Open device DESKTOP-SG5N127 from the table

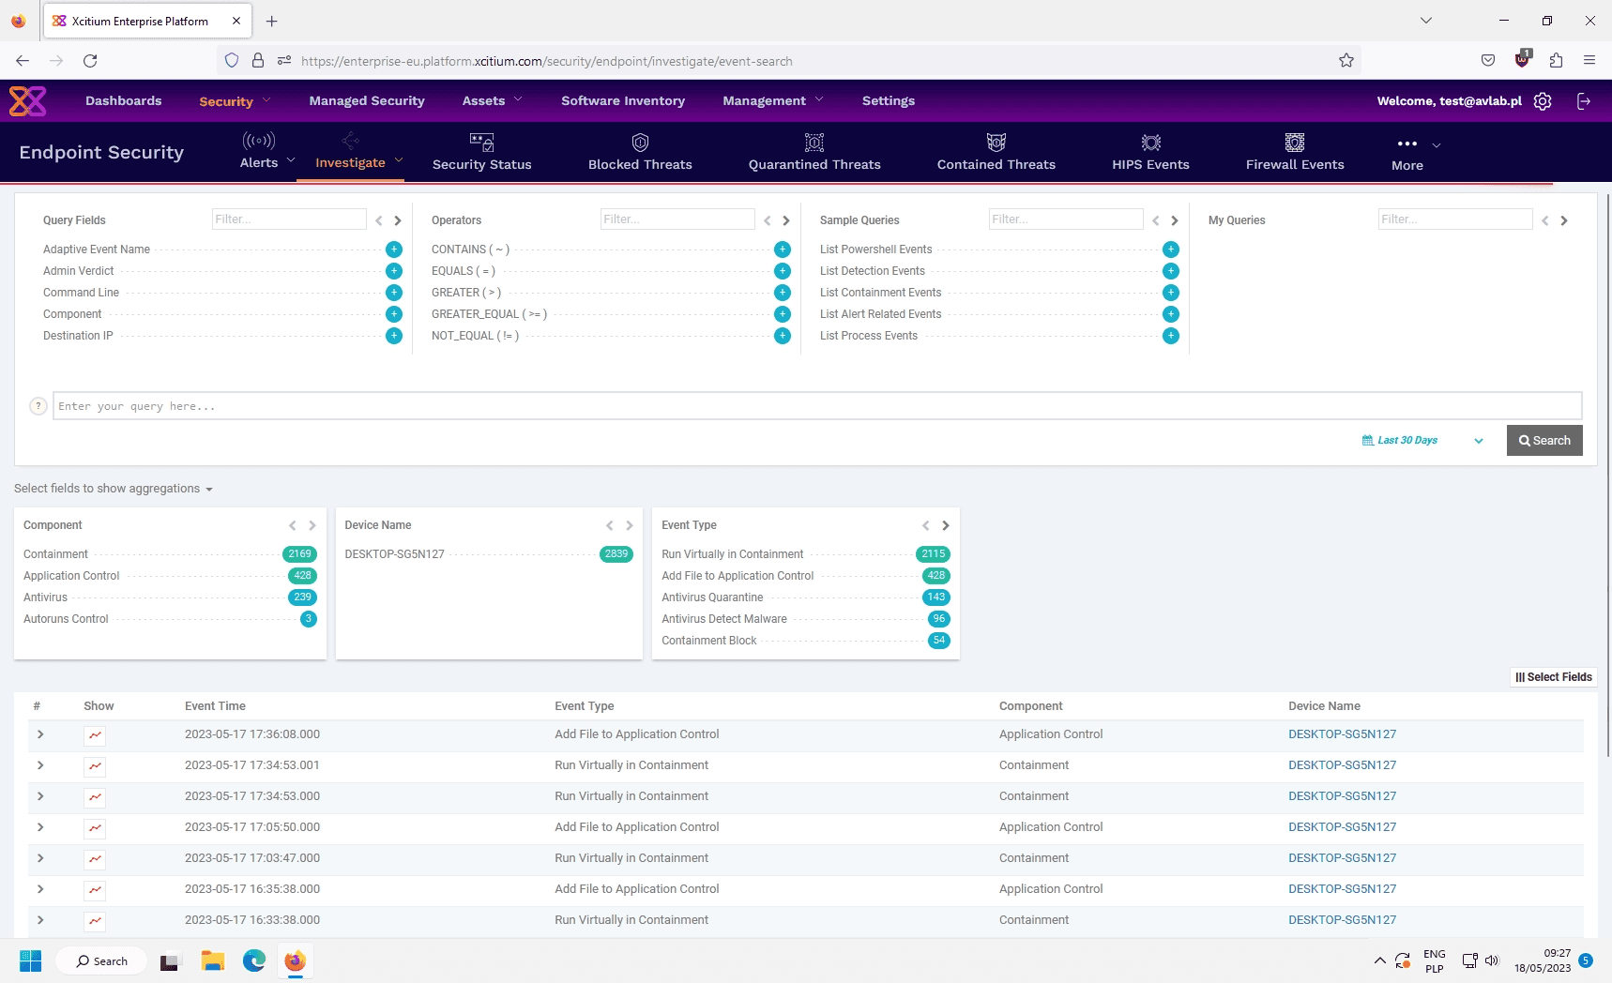(x=1342, y=734)
